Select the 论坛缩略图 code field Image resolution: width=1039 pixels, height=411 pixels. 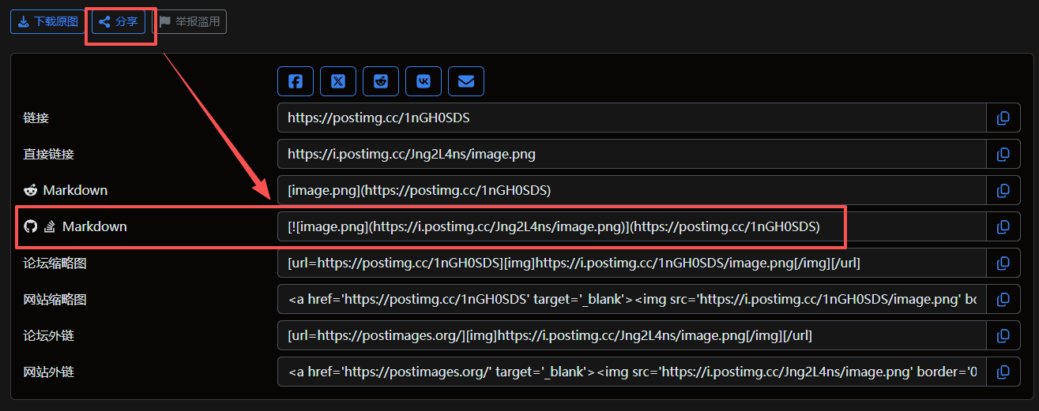coord(632,263)
